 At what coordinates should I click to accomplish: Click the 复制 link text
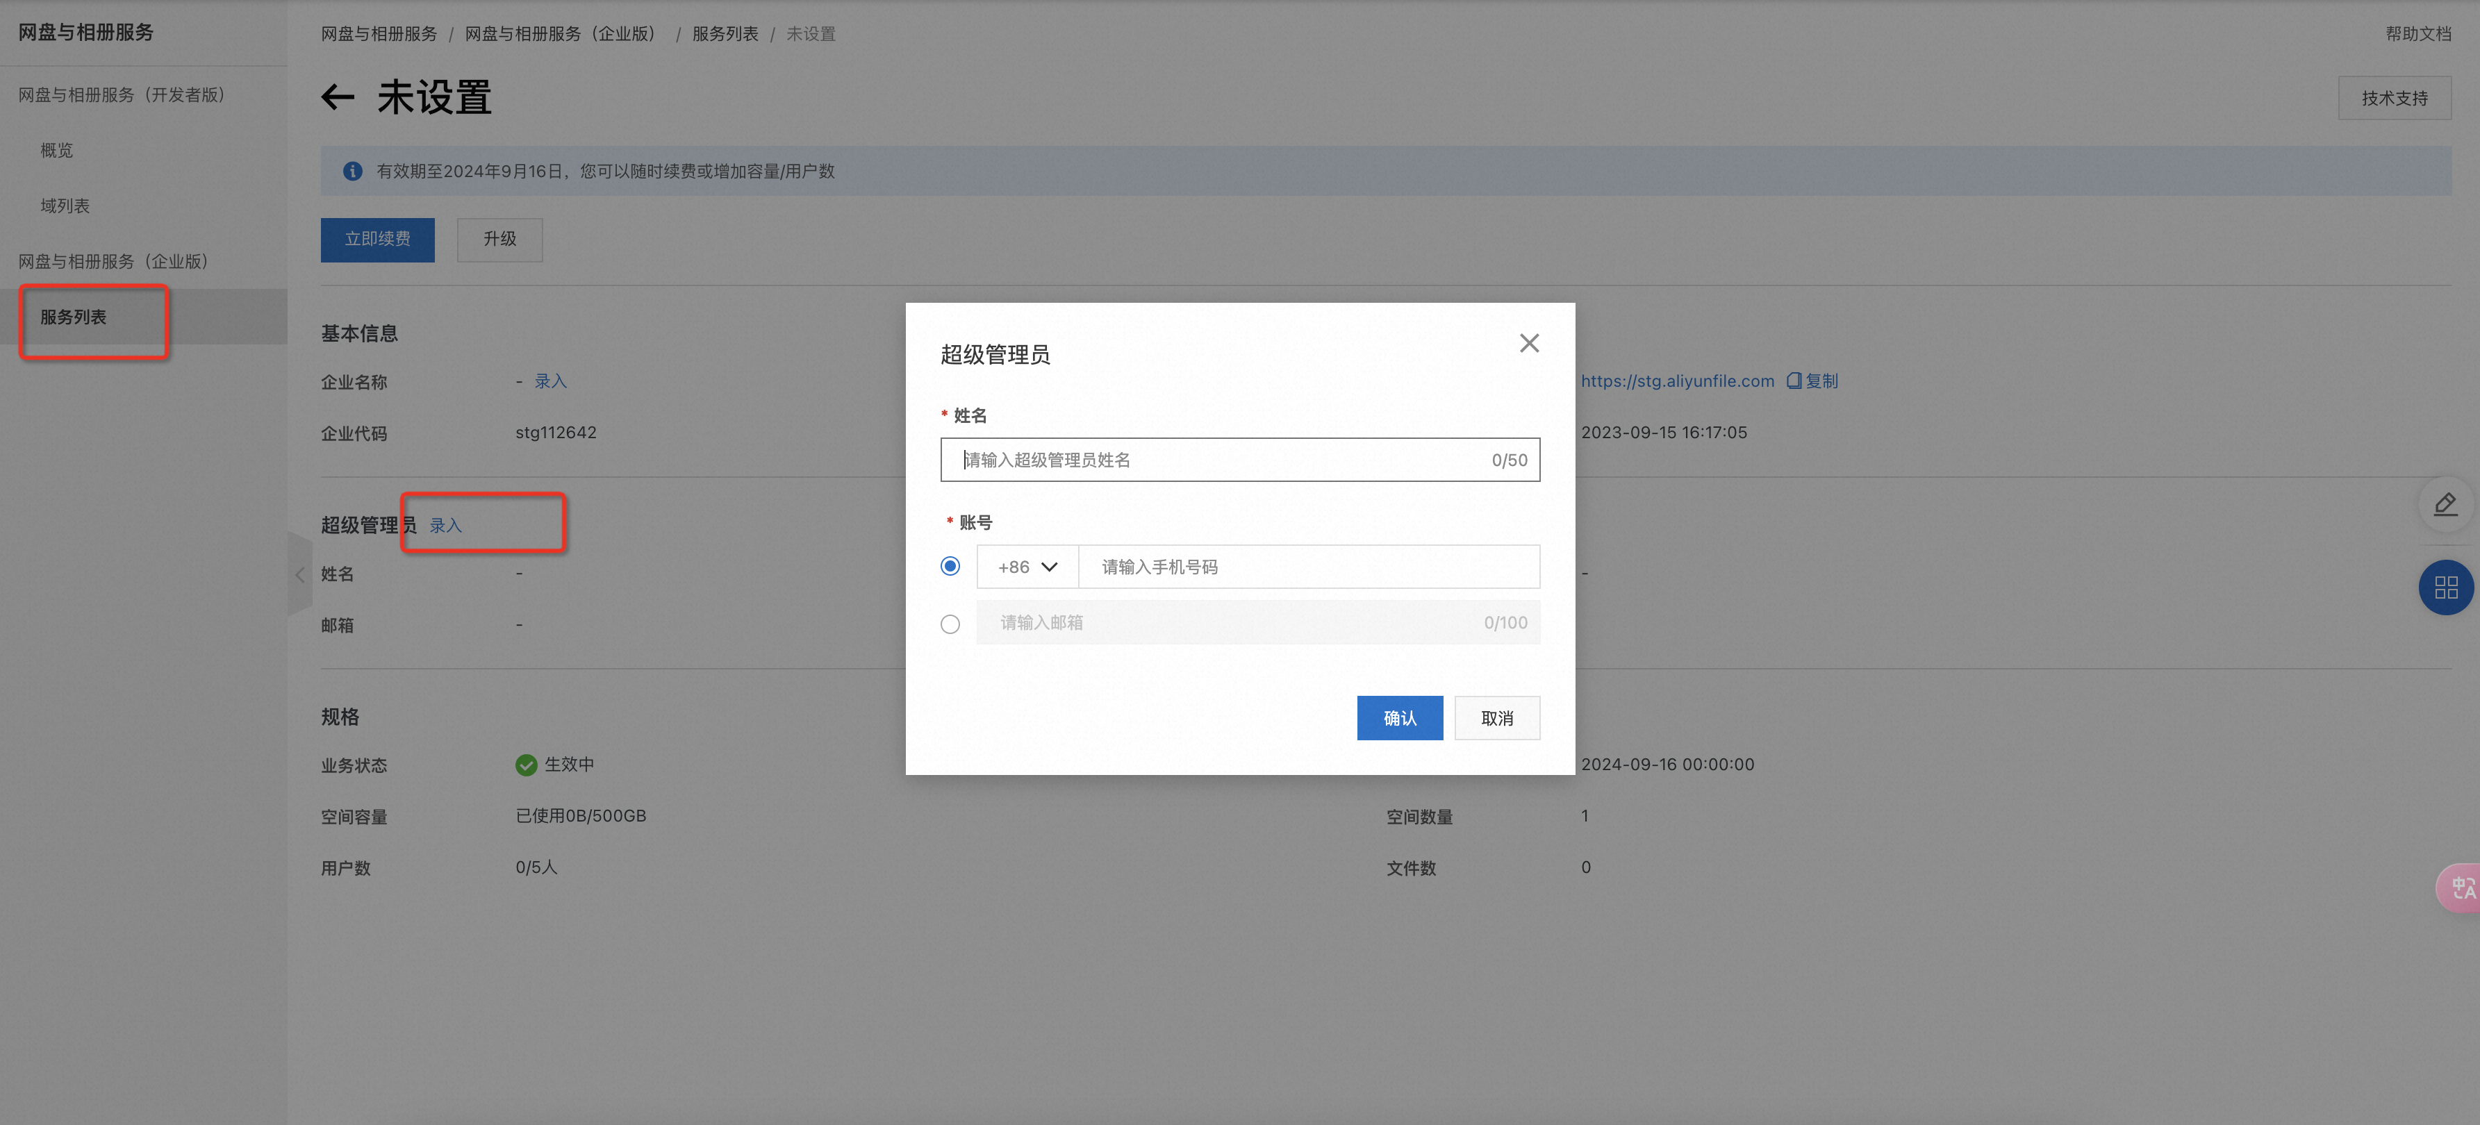(x=1821, y=381)
